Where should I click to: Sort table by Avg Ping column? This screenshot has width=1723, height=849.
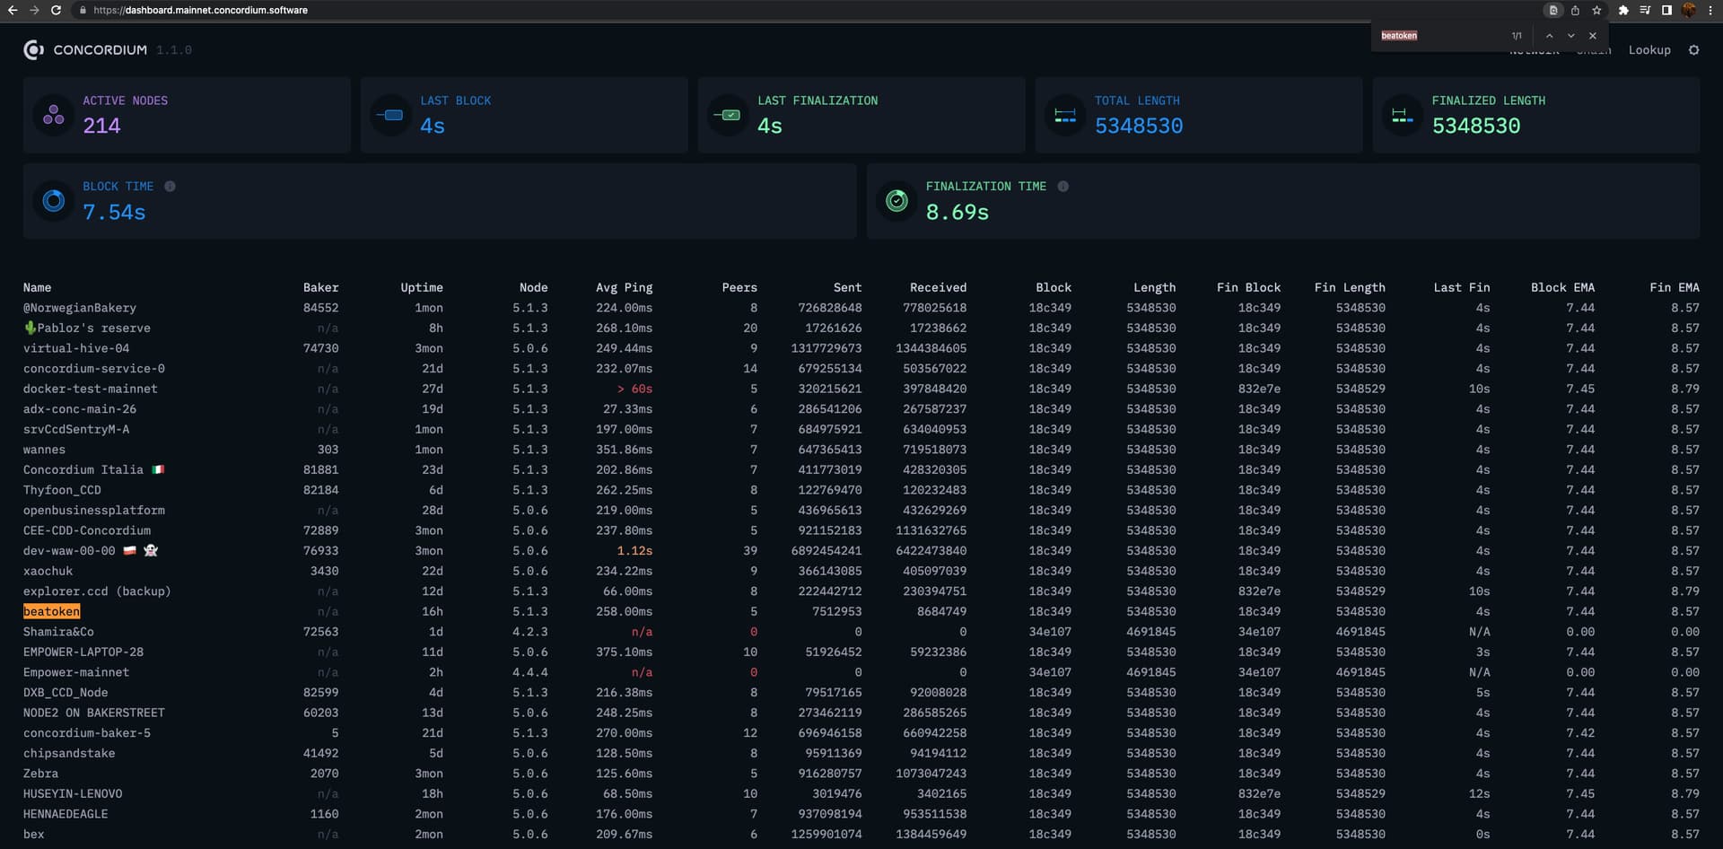(x=624, y=287)
